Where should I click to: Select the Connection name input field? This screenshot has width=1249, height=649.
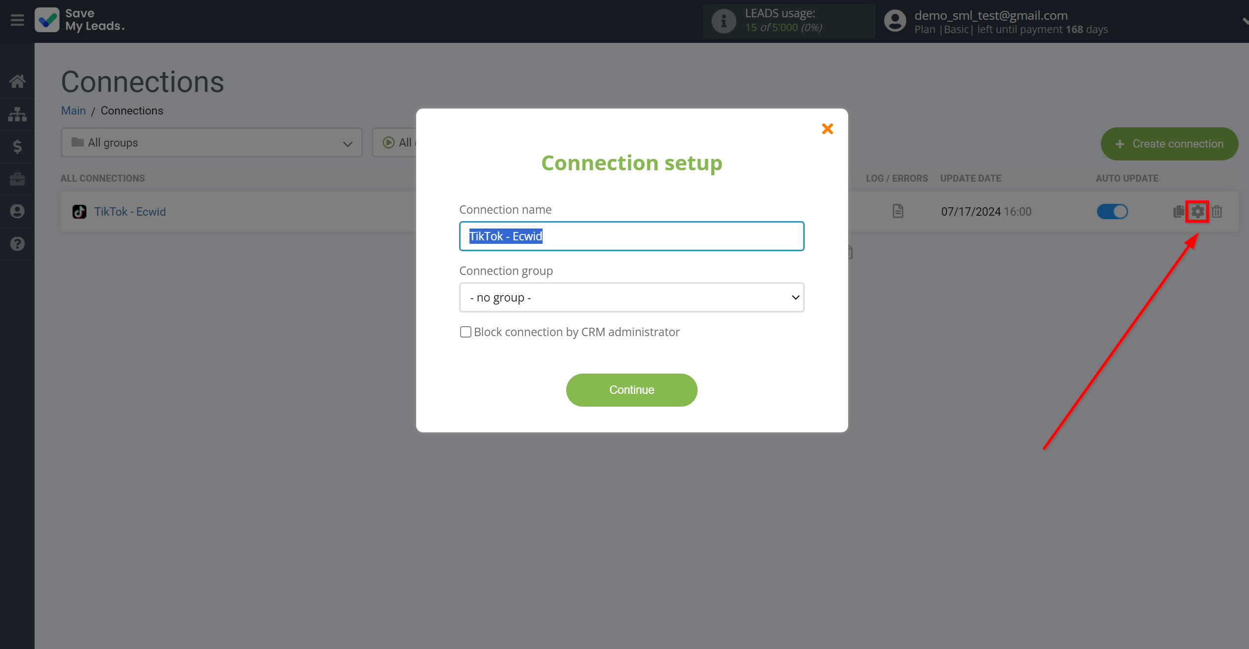(632, 236)
